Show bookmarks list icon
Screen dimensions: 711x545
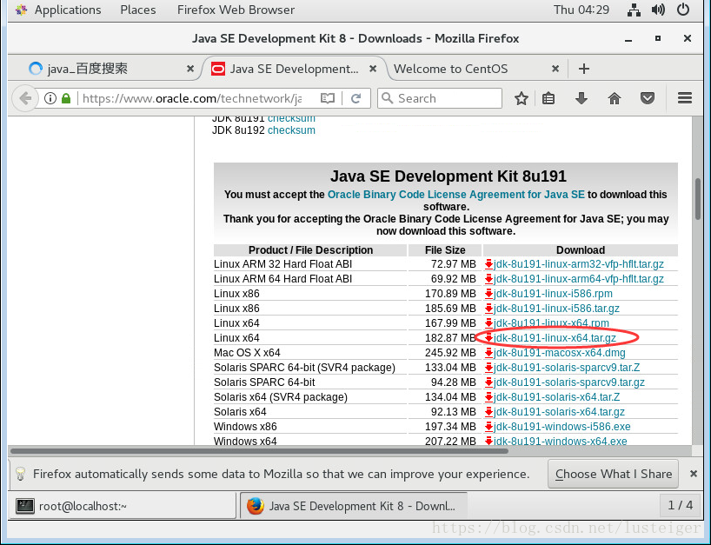click(548, 98)
